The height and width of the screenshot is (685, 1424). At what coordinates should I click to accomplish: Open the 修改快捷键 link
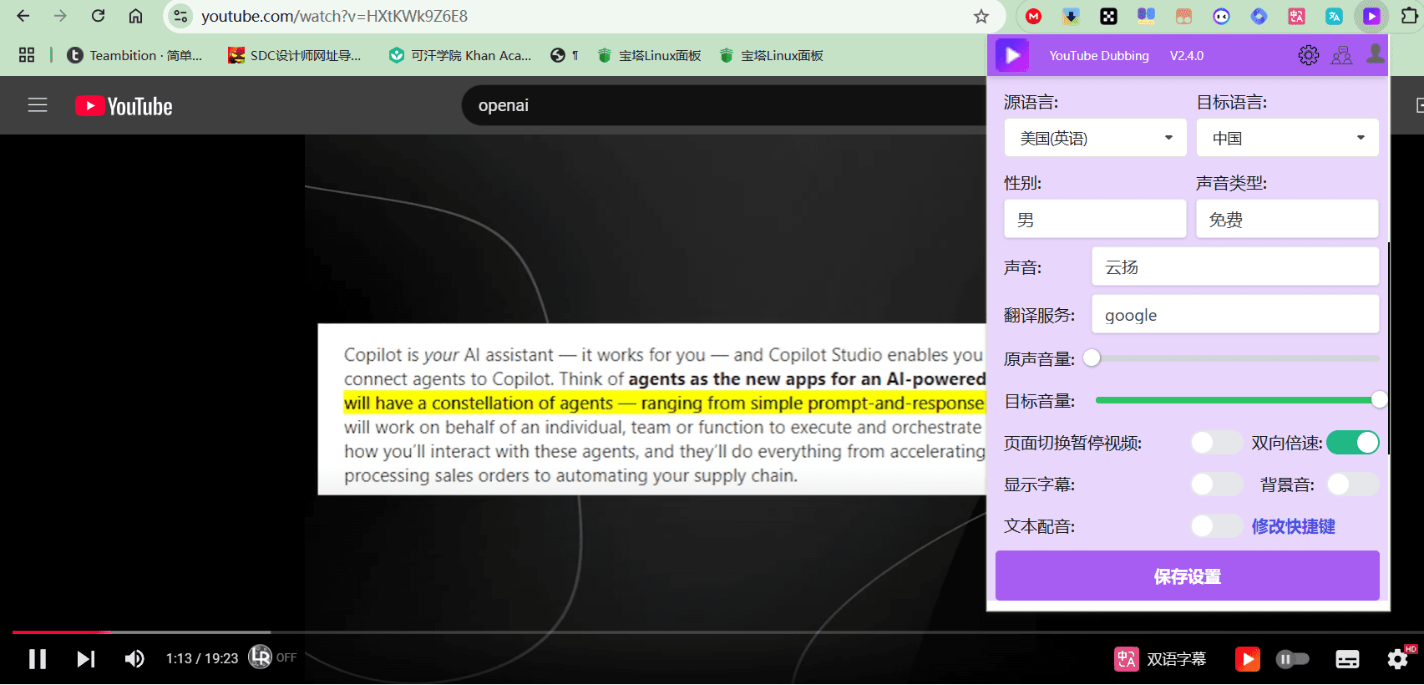(x=1293, y=526)
